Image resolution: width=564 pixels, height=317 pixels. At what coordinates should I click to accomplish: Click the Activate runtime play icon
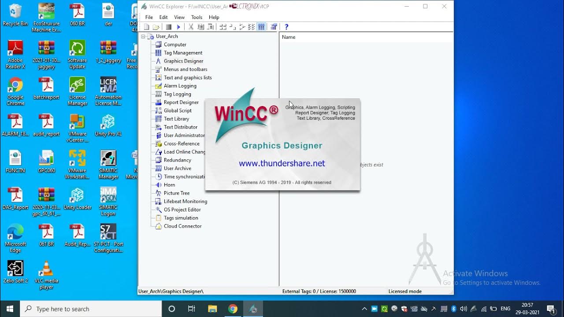coord(178,27)
